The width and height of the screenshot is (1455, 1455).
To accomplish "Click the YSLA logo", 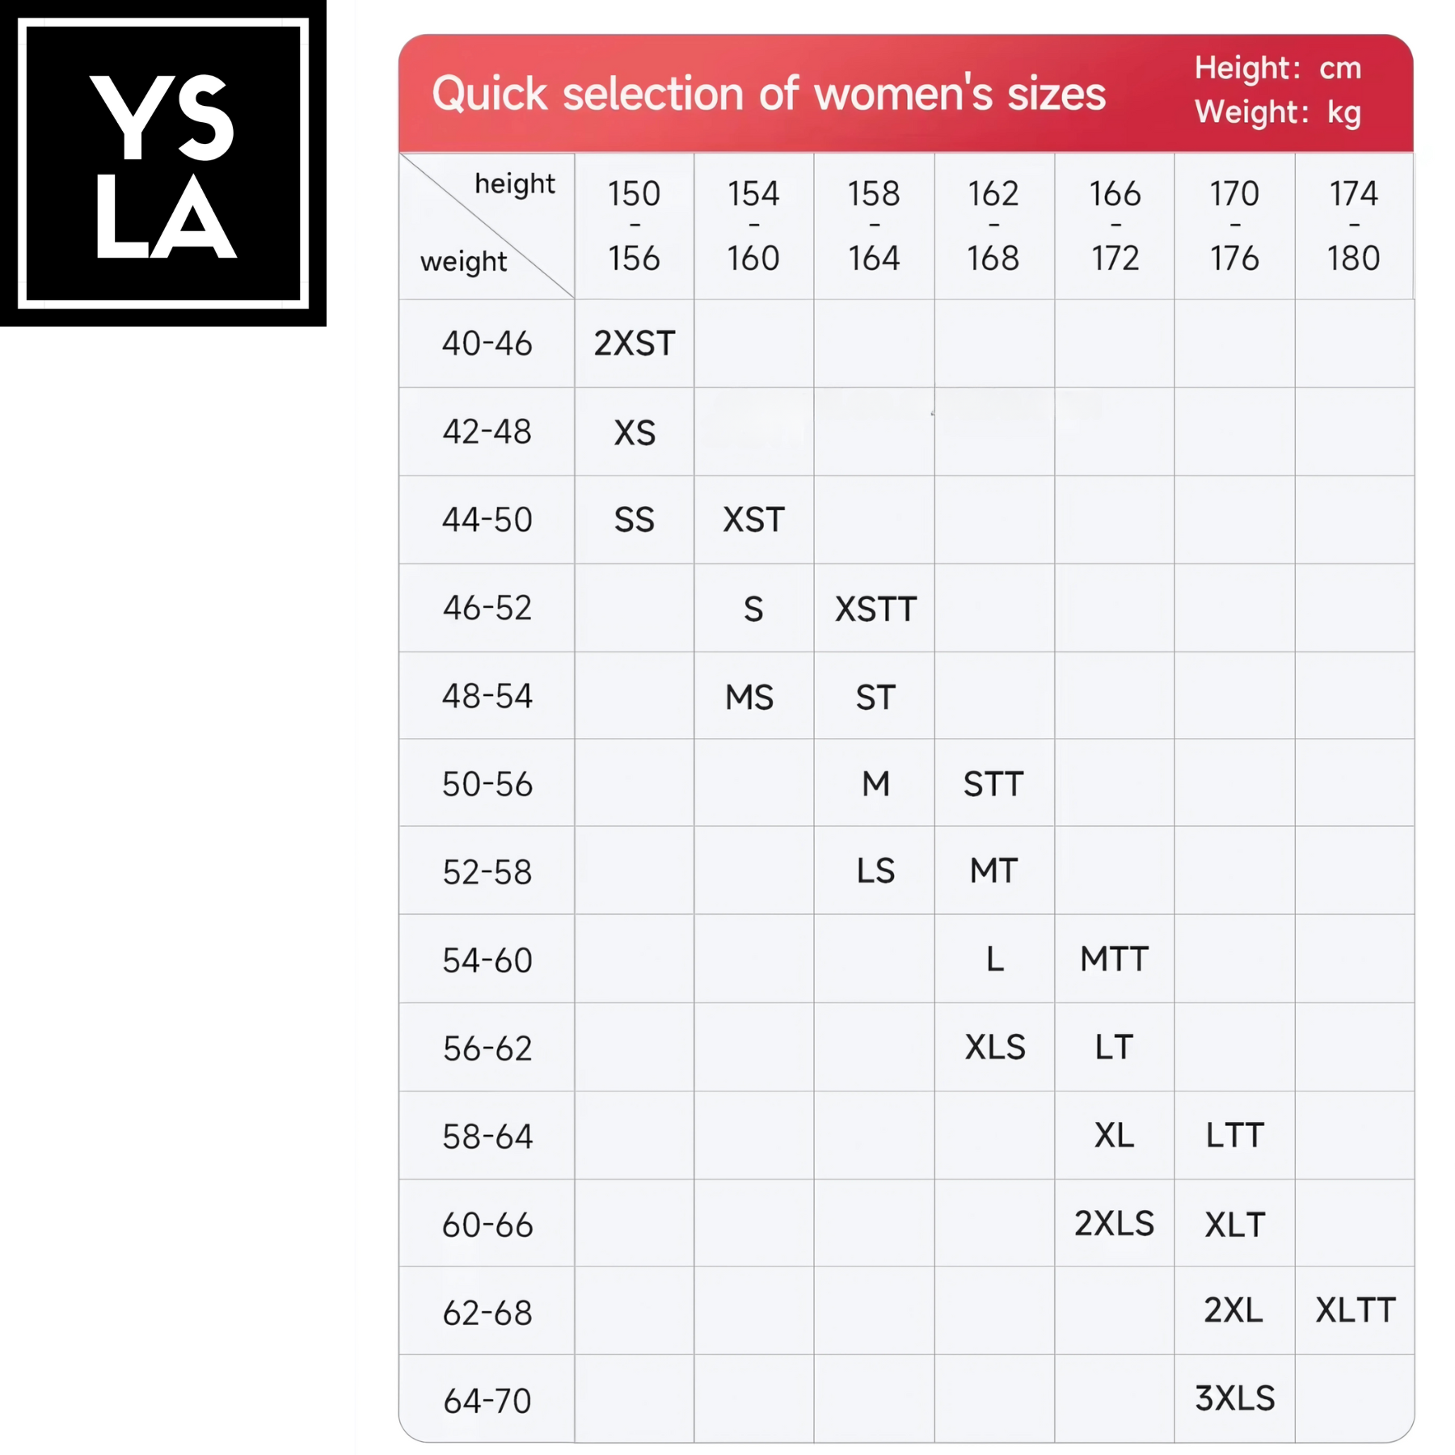I will click(x=162, y=162).
